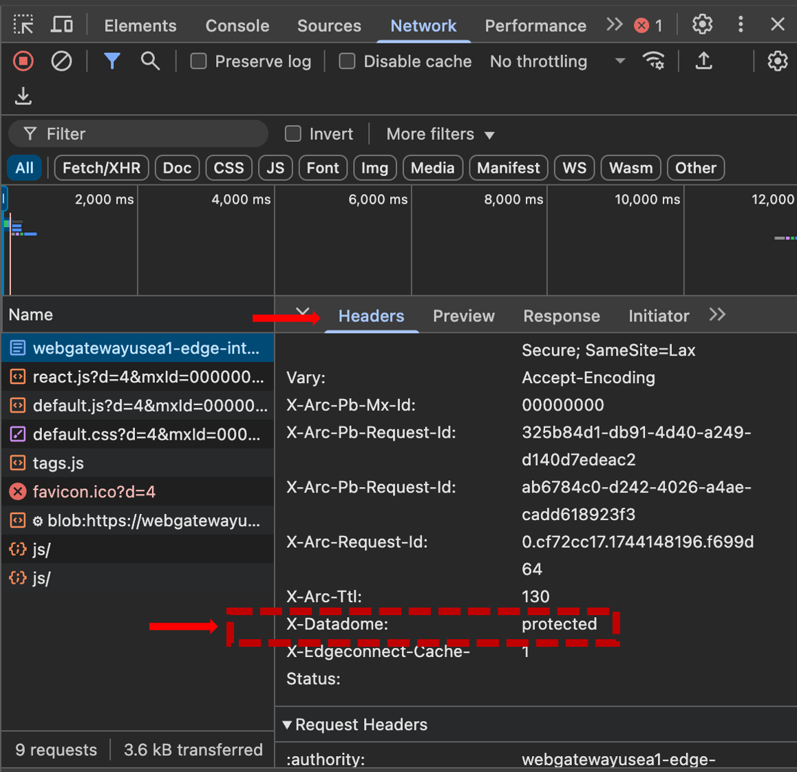Open DevTools three-dot menu

tap(741, 24)
